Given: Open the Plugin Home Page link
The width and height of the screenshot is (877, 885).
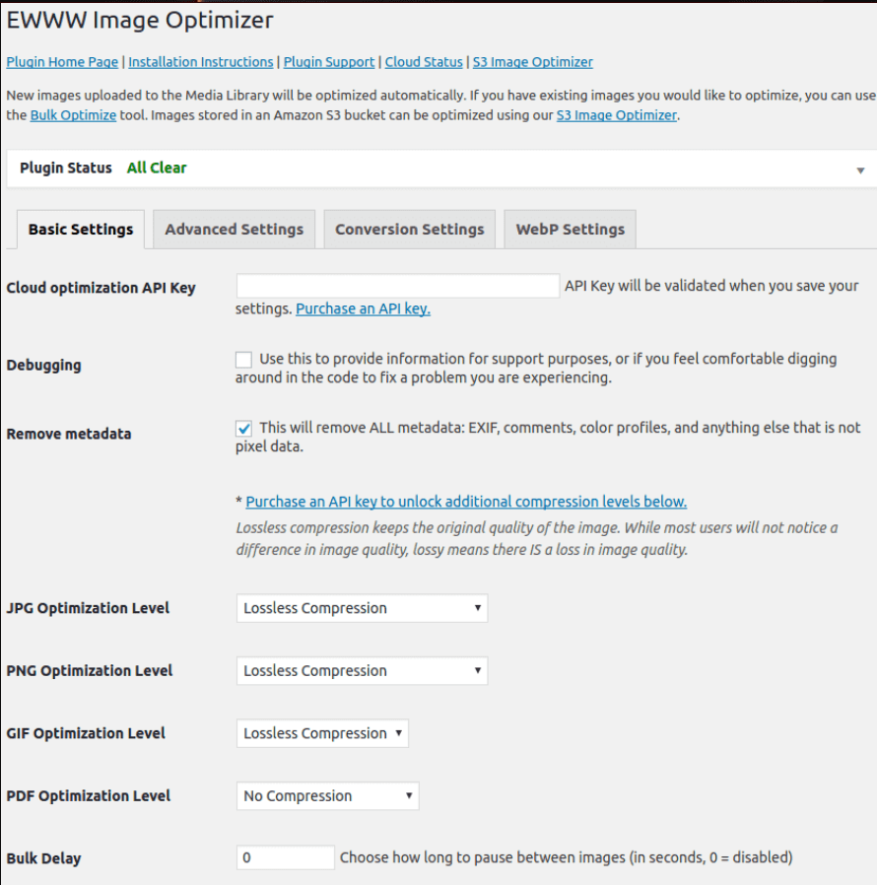Looking at the screenshot, I should (62, 62).
